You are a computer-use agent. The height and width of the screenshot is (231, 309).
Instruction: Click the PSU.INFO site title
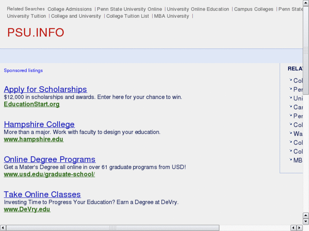point(36,33)
